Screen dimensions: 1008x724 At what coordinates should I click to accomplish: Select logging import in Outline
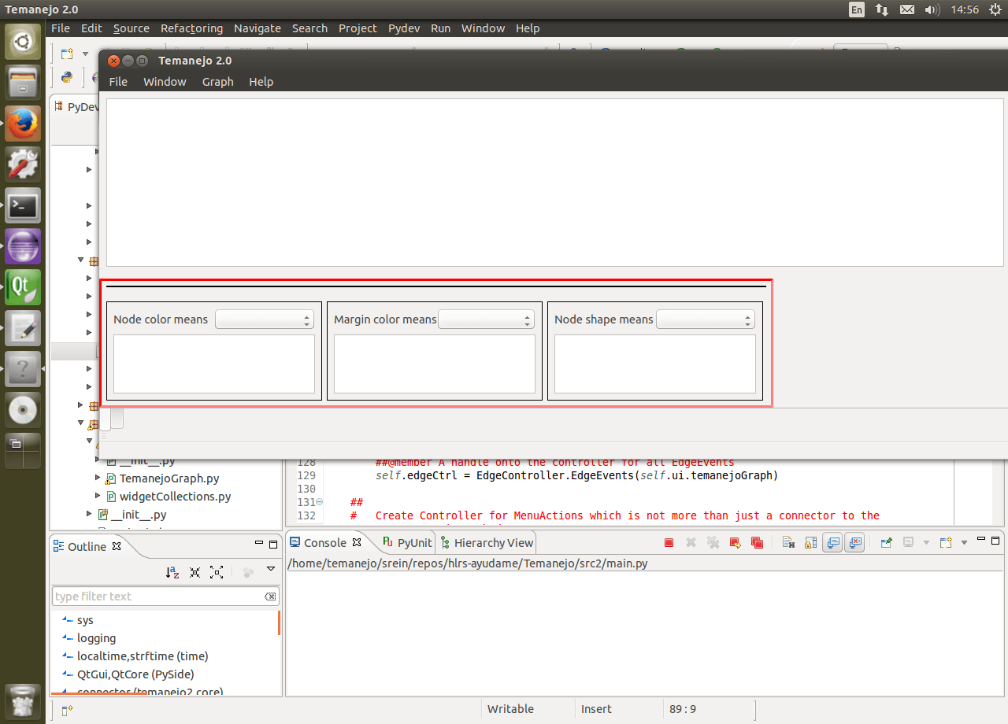[x=96, y=638]
